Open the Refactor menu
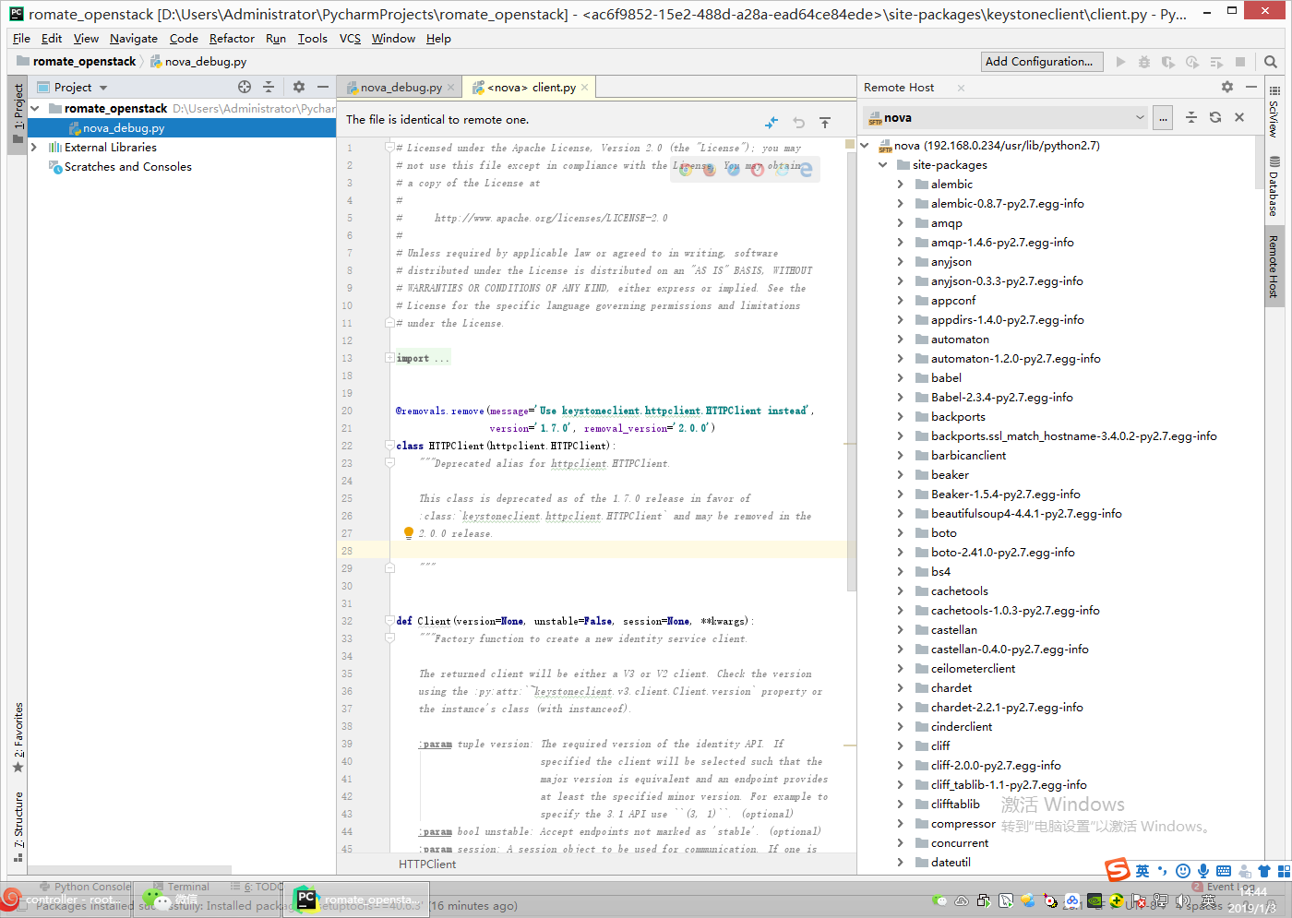Image resolution: width=1292 pixels, height=918 pixels. point(232,39)
